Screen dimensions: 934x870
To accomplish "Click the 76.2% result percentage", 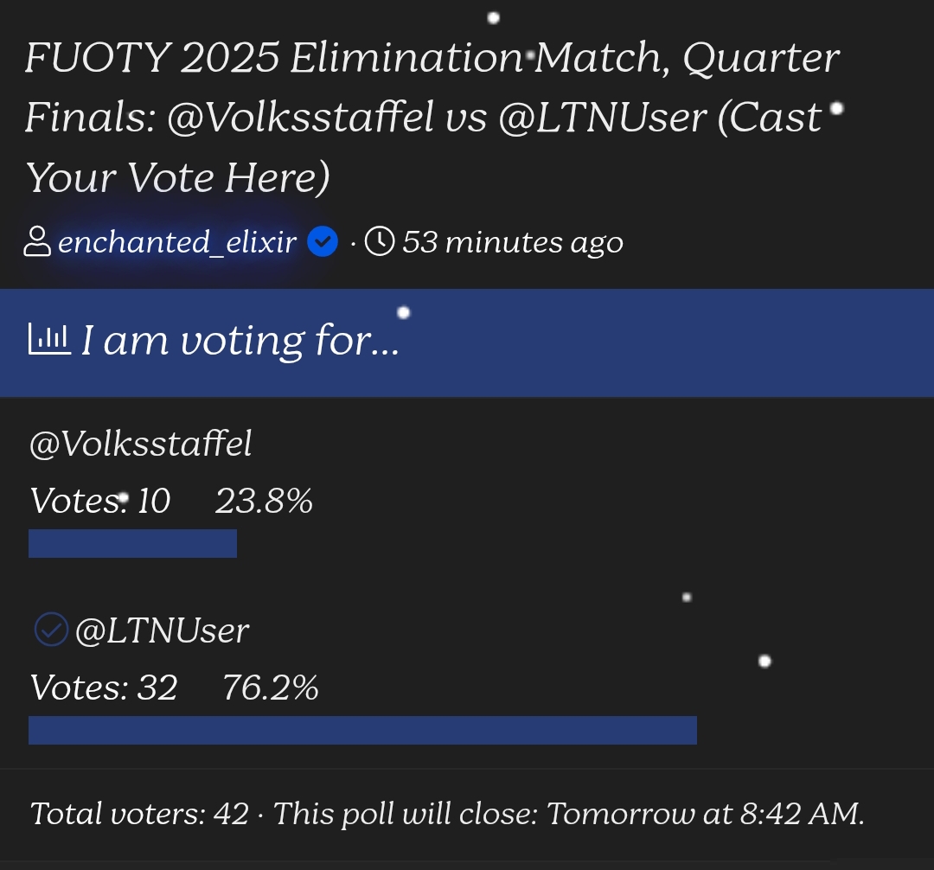I will [271, 688].
